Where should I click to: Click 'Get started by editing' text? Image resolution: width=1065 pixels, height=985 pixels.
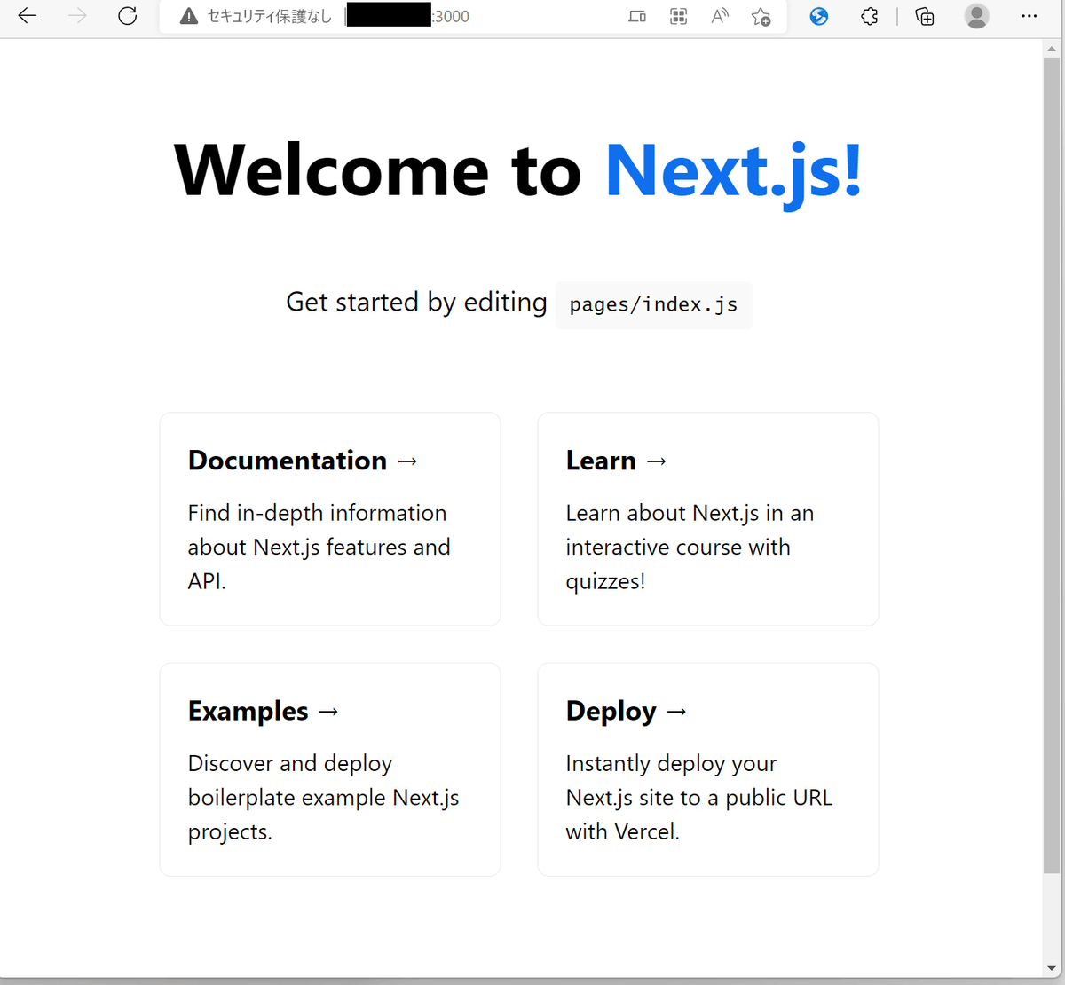click(x=416, y=303)
